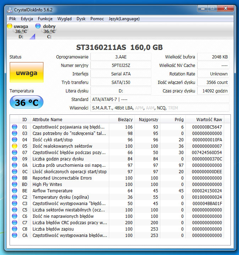
Task: Click yellow warning orb of attribute 05
Action: pyautogui.click(x=15, y=146)
